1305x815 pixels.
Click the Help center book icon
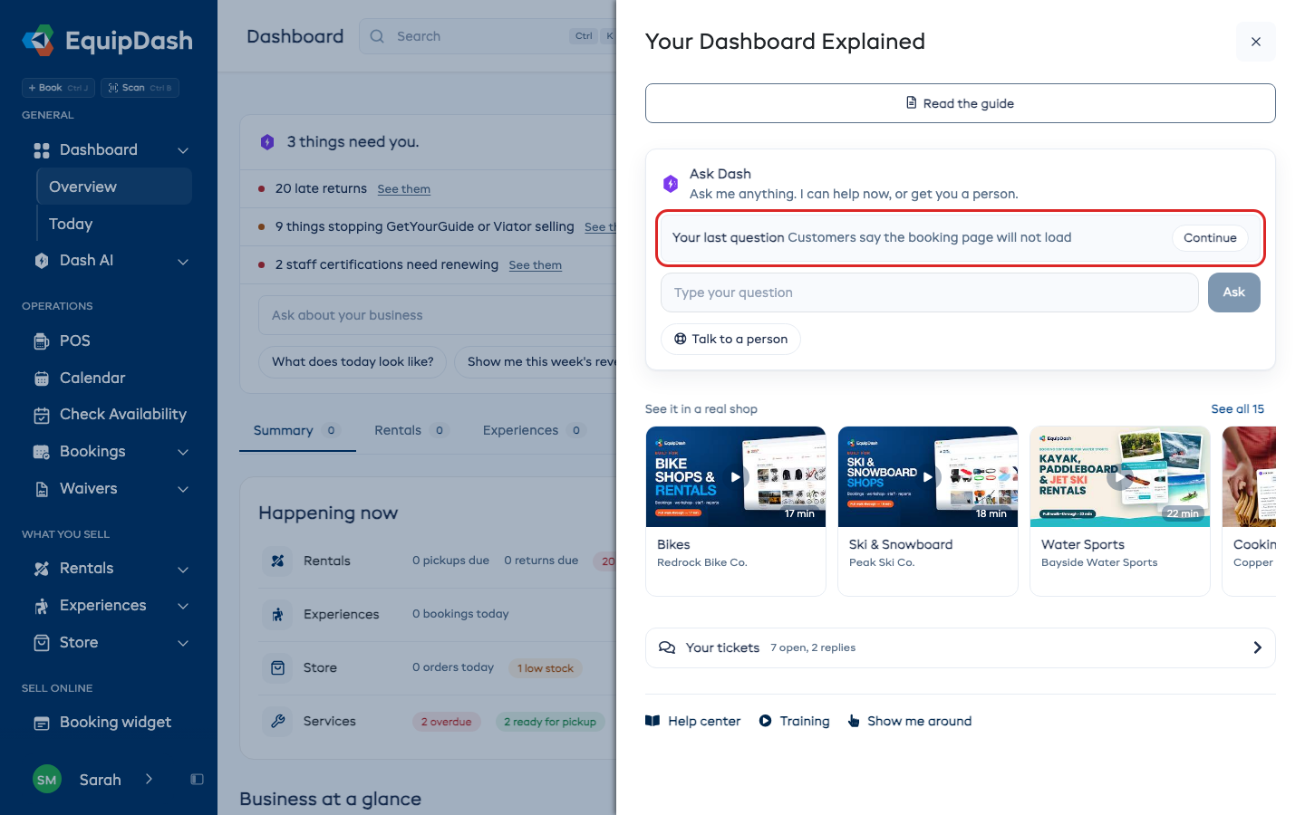[652, 721]
